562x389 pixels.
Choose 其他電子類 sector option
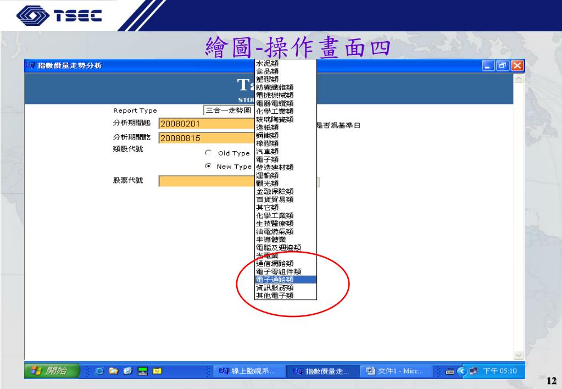(285, 296)
